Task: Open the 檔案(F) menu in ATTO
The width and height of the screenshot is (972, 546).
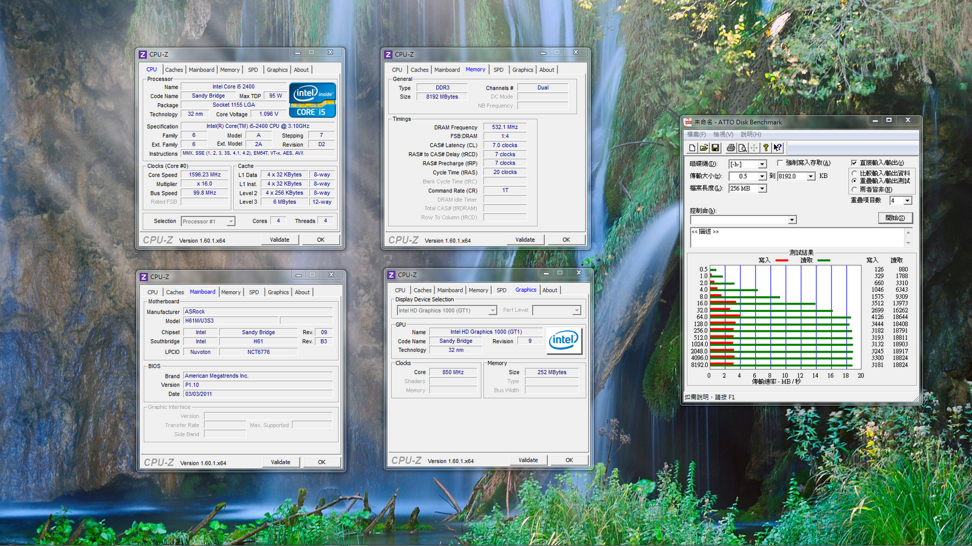Action: [x=697, y=135]
